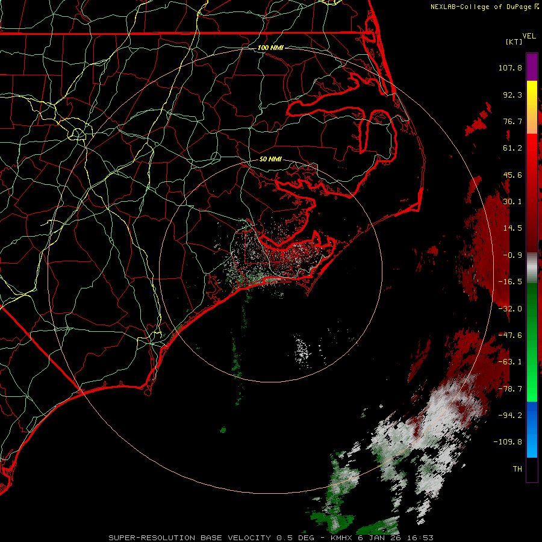
Task: Click the -32.0 legend value
Action: click(510, 309)
